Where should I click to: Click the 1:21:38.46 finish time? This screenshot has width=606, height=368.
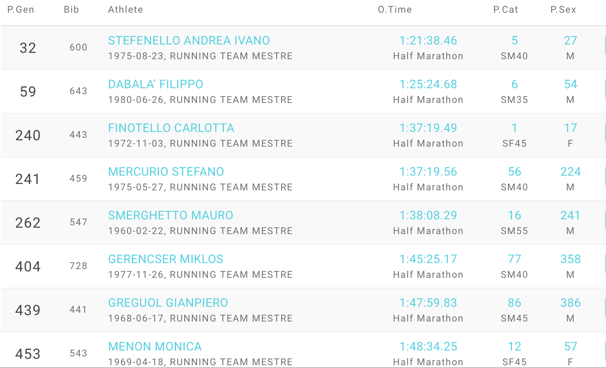(x=428, y=41)
